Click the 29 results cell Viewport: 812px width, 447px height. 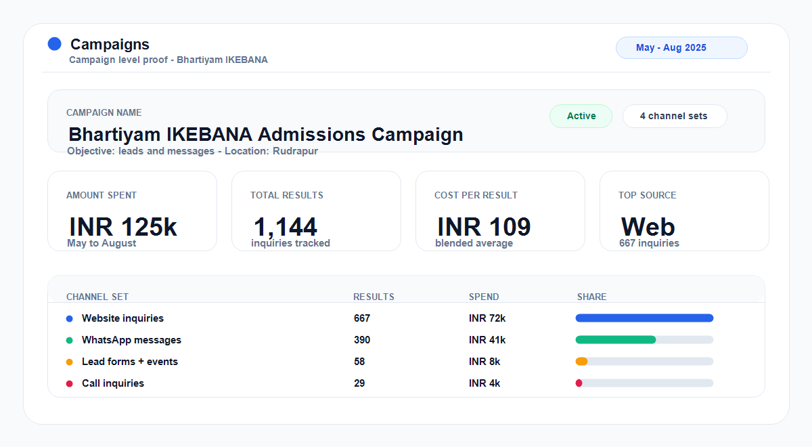(x=359, y=383)
